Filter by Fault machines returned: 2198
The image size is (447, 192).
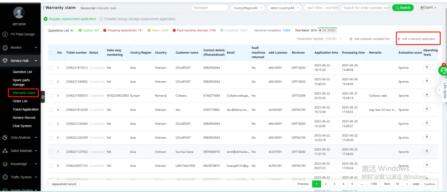pos(194,31)
